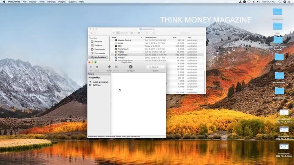294x165 pixels.
Task: Open the Tools menu
Action: [x=42, y=2]
